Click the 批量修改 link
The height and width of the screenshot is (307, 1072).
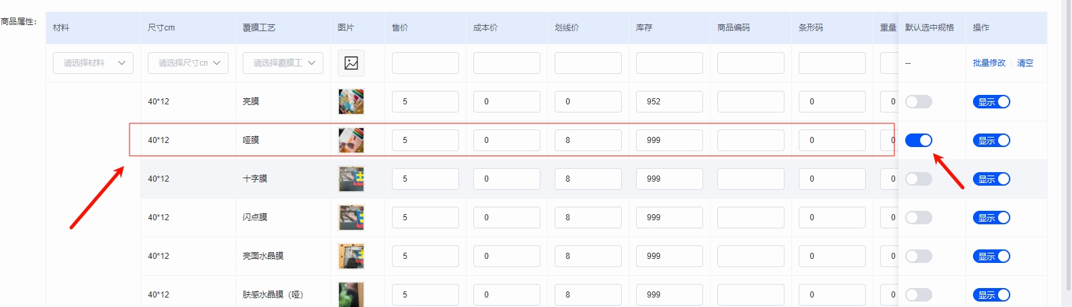[x=989, y=63]
